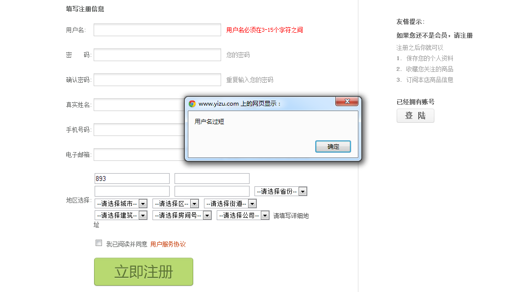Click the empty address field below 893
The image size is (505, 292).
[132, 191]
